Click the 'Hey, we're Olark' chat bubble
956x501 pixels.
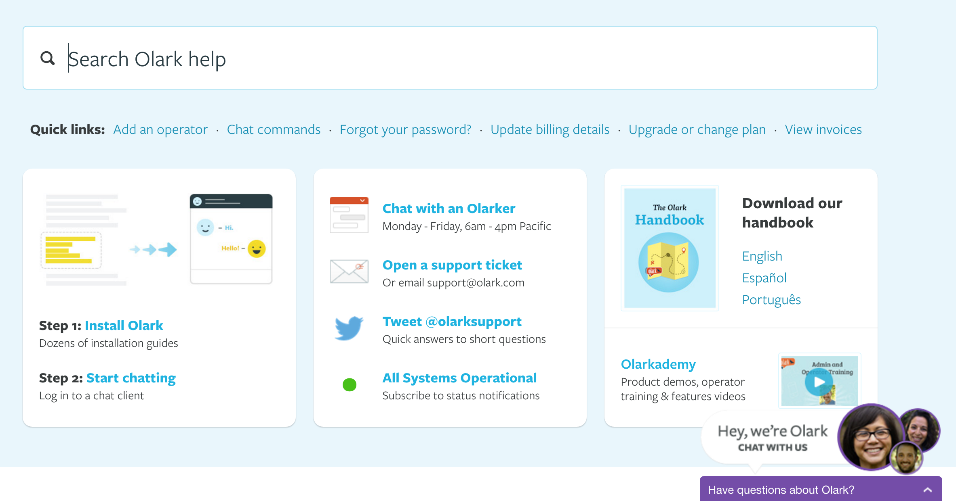[x=772, y=438]
